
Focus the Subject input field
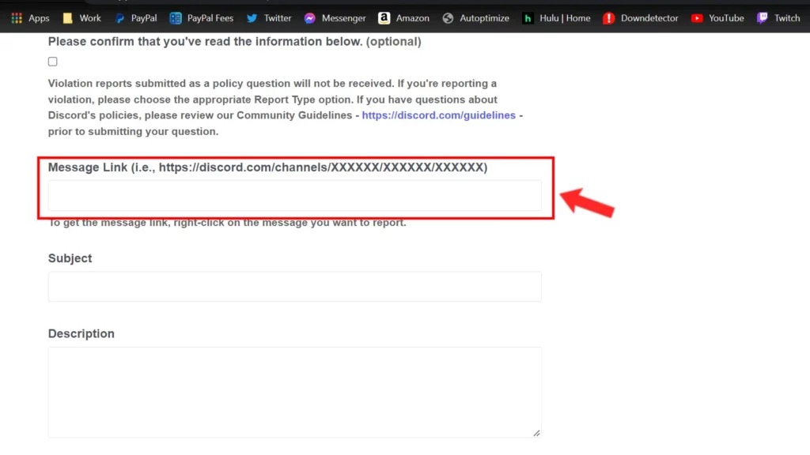(294, 286)
